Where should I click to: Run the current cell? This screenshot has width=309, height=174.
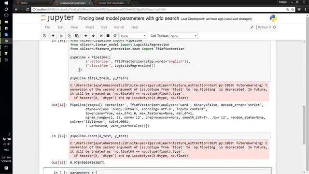(101, 36)
